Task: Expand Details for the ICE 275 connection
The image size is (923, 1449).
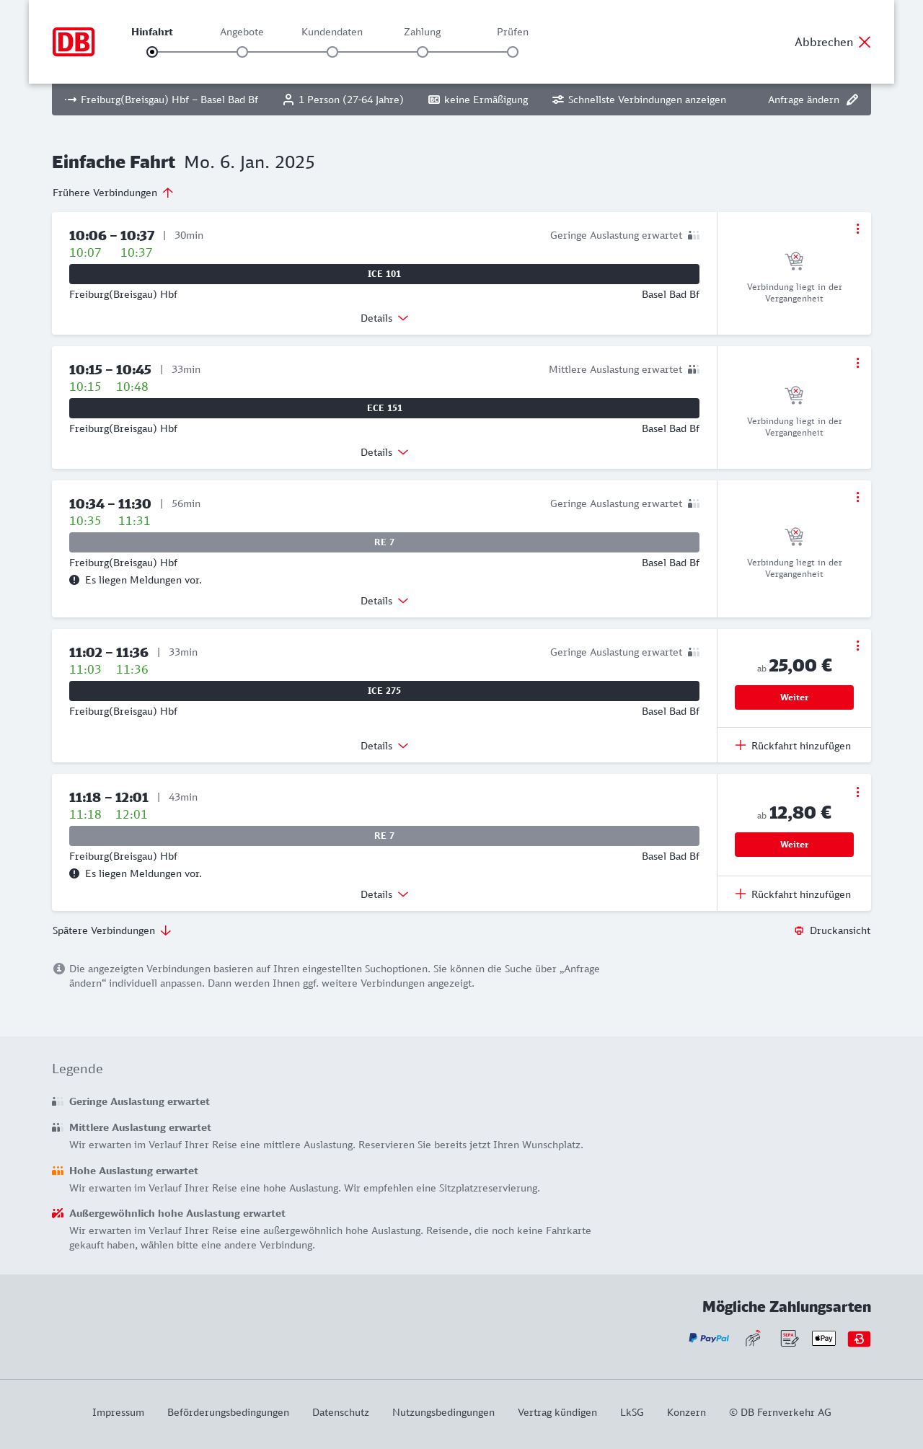Action: 384,746
